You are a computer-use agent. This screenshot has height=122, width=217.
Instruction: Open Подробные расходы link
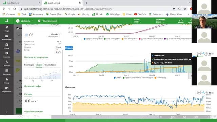[34, 111]
